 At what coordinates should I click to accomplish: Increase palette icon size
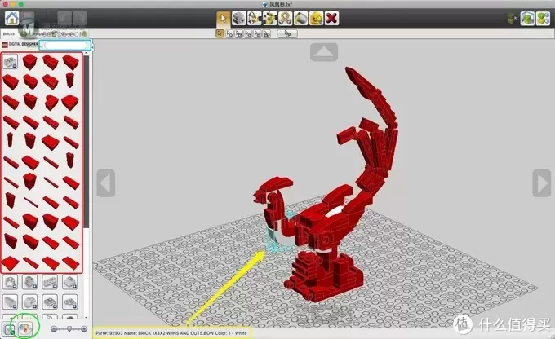point(84,329)
